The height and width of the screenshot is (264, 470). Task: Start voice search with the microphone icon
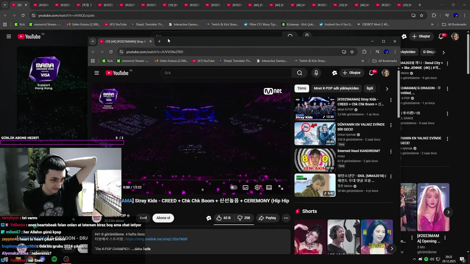click(x=316, y=73)
